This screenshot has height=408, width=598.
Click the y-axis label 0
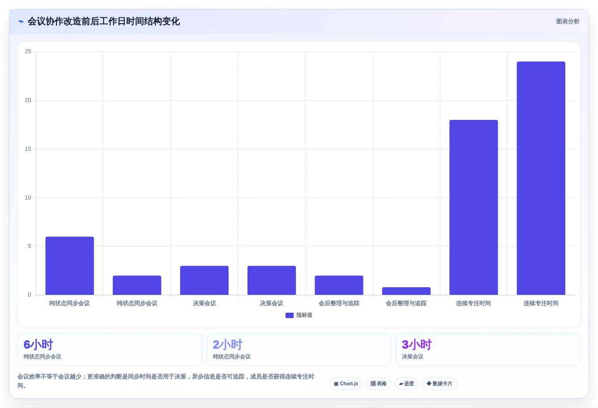(x=30, y=295)
